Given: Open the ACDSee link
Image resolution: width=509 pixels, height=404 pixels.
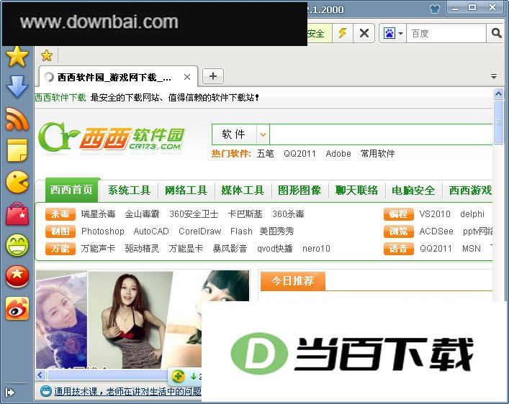Looking at the screenshot, I should (436, 231).
